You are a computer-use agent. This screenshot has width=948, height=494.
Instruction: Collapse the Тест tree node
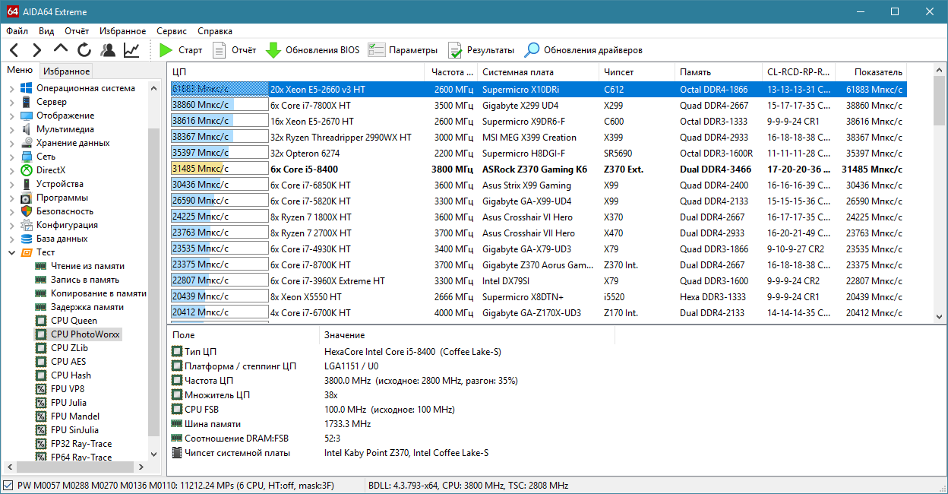coord(11,252)
